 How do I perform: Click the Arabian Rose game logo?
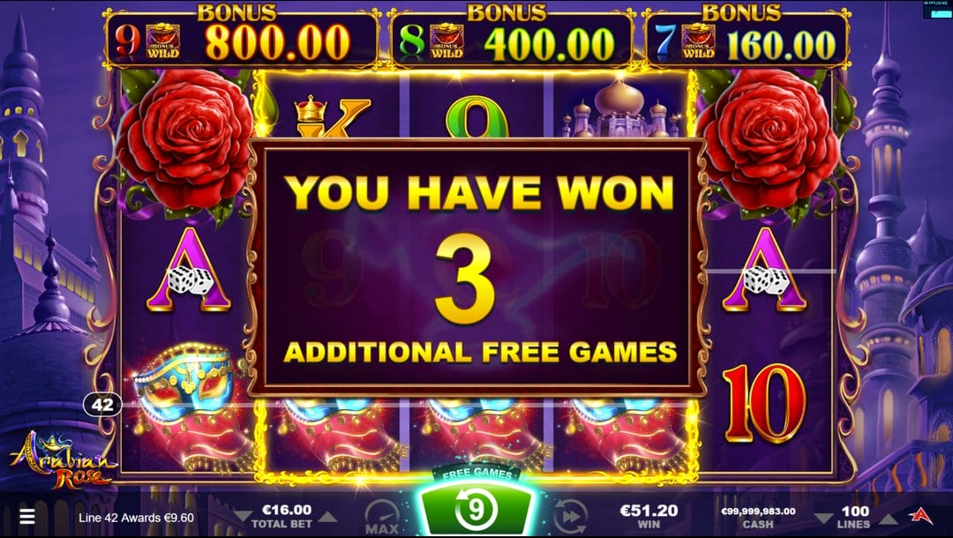[x=61, y=460]
